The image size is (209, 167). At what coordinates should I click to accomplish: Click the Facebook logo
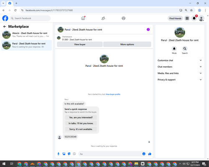coord(5,18)
